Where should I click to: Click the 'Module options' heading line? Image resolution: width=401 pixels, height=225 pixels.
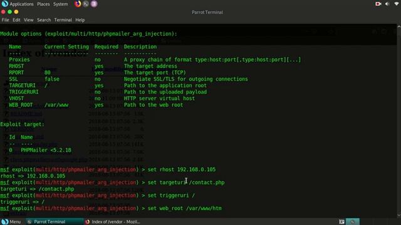coord(88,34)
